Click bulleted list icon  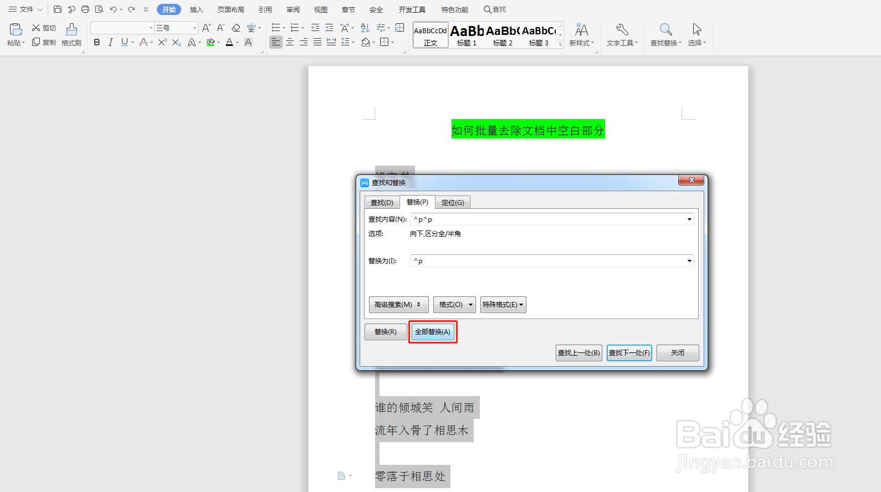pos(276,28)
